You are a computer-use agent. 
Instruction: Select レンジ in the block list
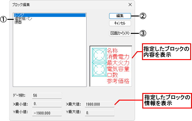(50, 15)
